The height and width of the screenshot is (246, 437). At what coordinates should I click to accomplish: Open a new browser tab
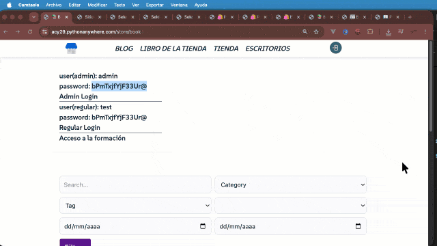(x=410, y=17)
